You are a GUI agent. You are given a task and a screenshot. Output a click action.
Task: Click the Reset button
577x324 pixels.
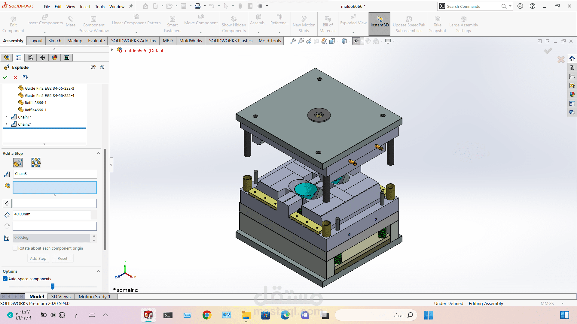(63, 258)
